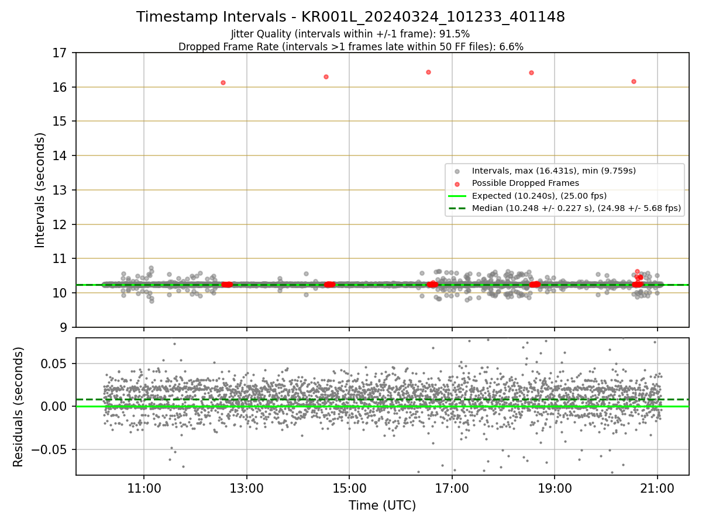Click the red dropped-frame cluster on the line near 14:35

[x=329, y=285]
